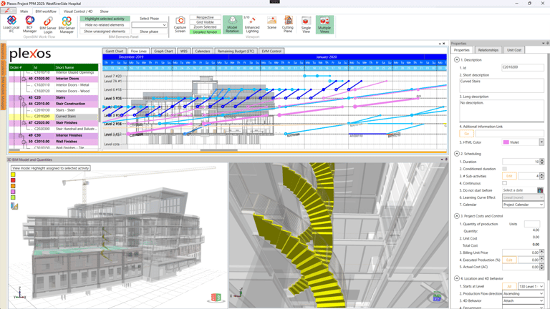Screen dimensions: 550x309
Task: Open the Unit Cost properties tab
Action: pos(514,50)
